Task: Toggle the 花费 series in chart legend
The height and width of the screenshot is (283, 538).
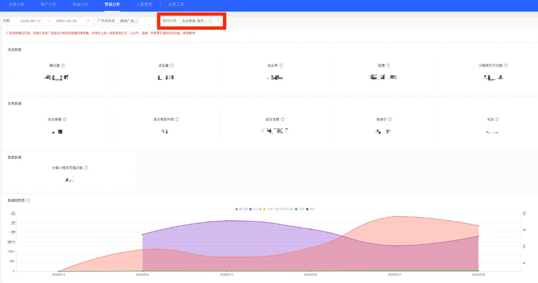Action: coord(299,209)
